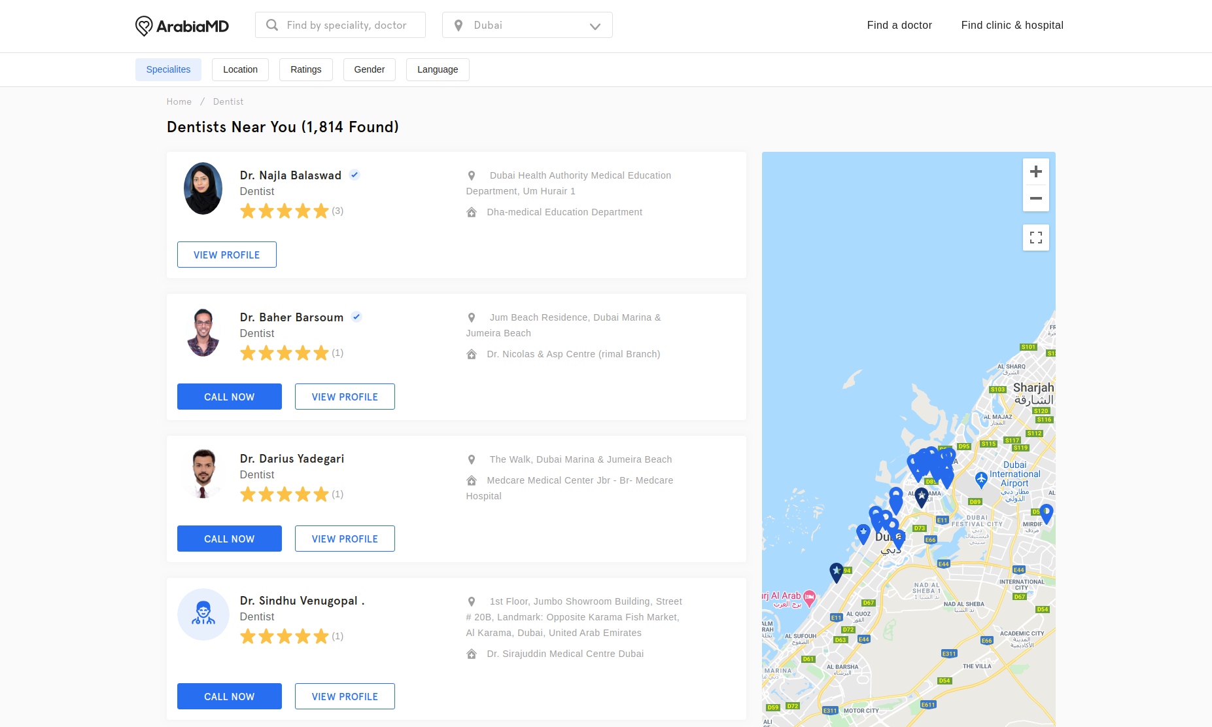Open the Ratings filter
Screen dimensions: 1212x727
pos(305,69)
